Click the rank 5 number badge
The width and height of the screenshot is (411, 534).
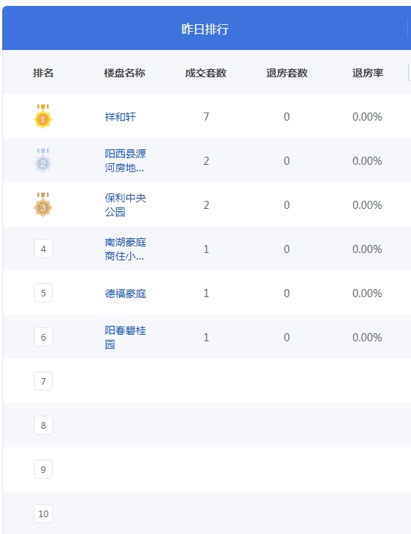(43, 293)
